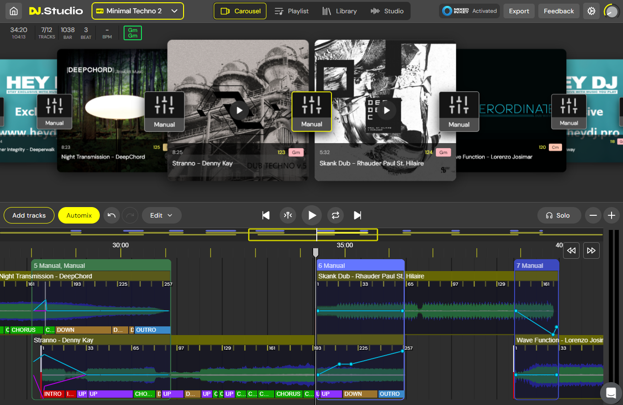
Task: Toggle the Gm key indicator box
Action: [133, 33]
